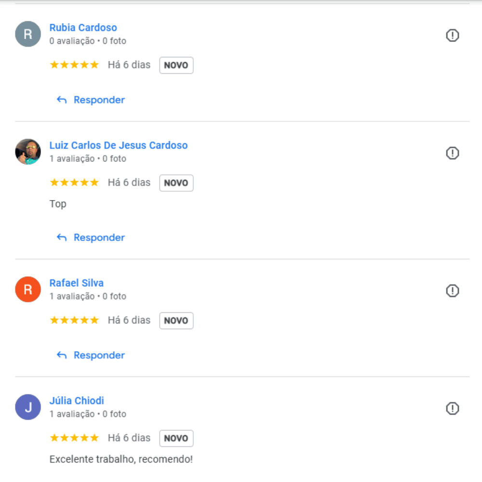Click the NOVO badge on Júlia's review
The width and height of the screenshot is (482, 482).
point(176,439)
